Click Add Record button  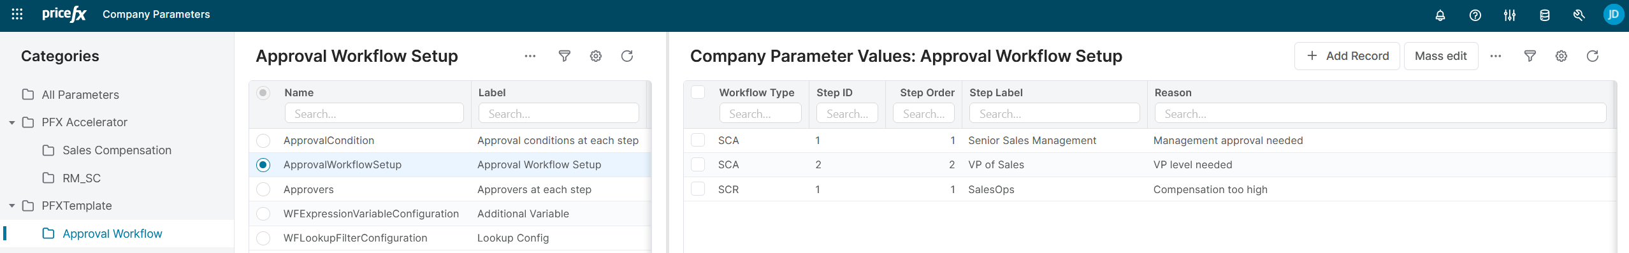[1347, 56]
